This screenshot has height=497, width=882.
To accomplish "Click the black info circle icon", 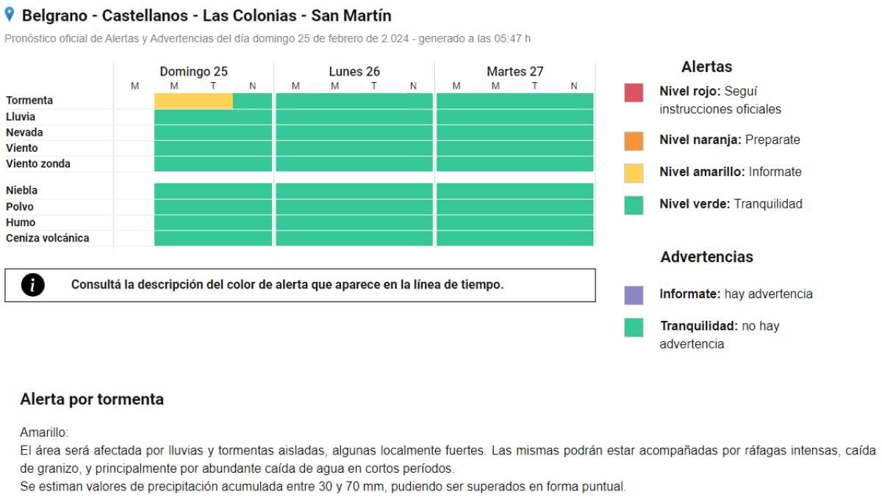I will click(x=33, y=286).
